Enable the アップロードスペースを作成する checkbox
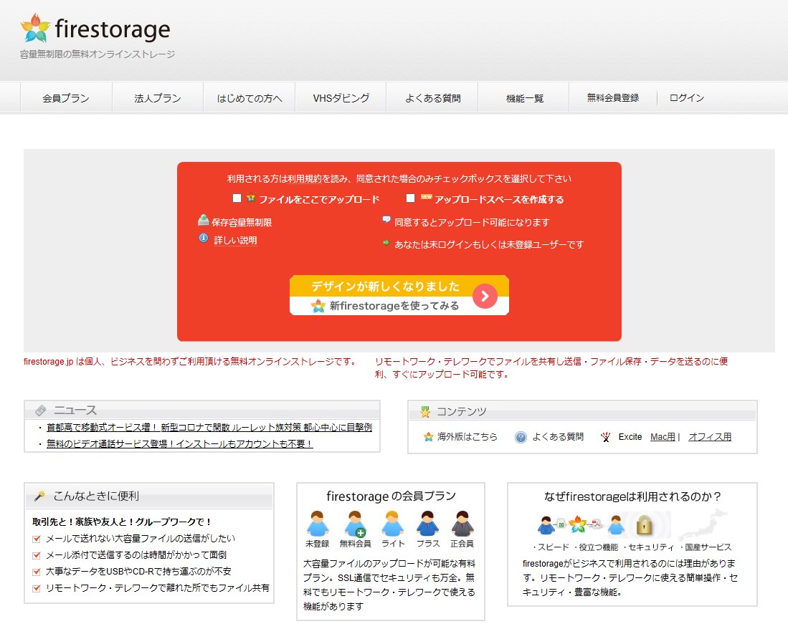The height and width of the screenshot is (634, 788). 411,198
